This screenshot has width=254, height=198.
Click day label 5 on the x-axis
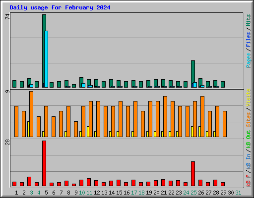46,193
